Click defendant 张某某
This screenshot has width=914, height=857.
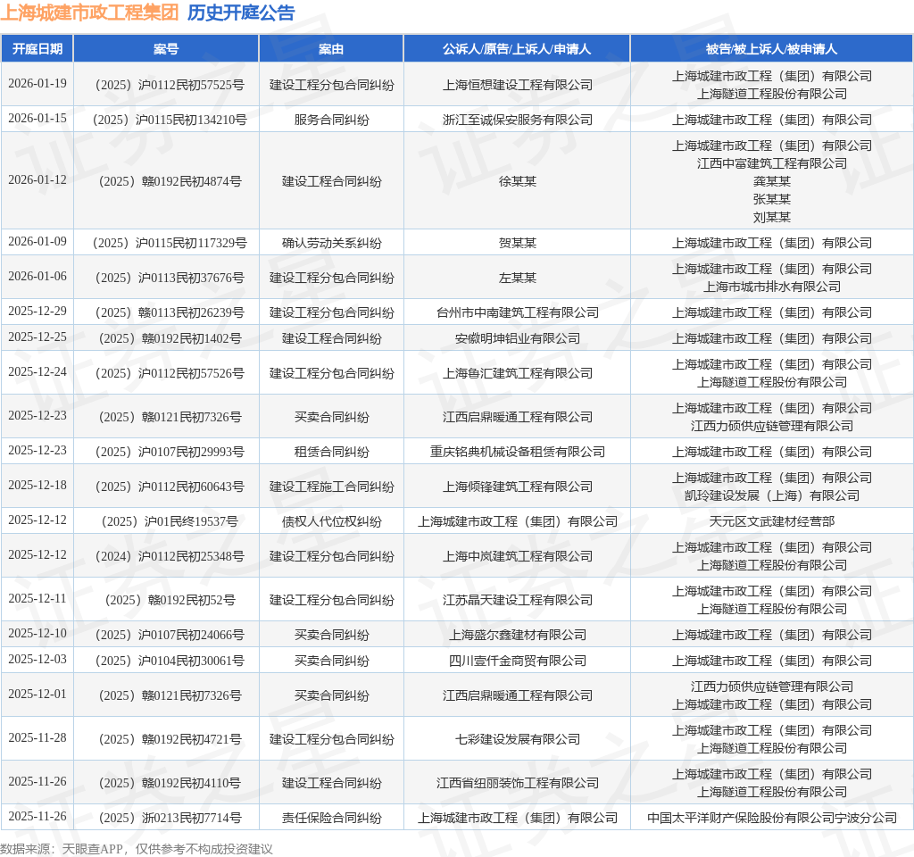(772, 199)
